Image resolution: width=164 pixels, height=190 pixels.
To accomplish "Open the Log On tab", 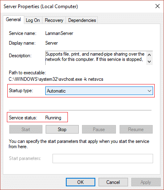I will point(33,20).
